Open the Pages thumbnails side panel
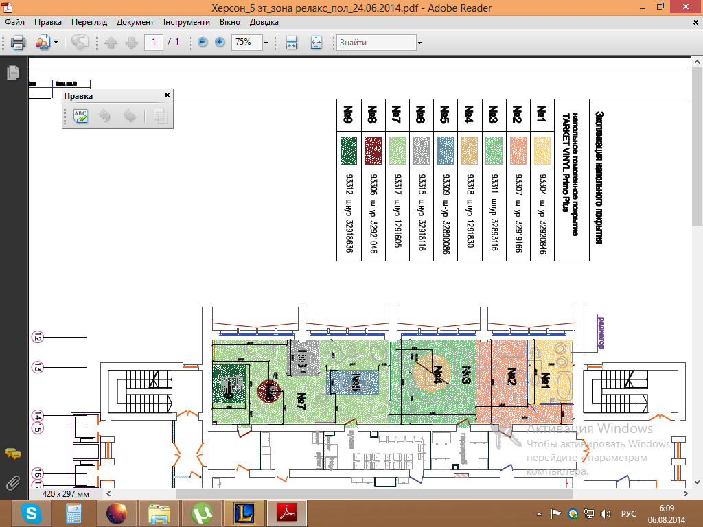Screen dimensions: 703x527 click(x=12, y=73)
